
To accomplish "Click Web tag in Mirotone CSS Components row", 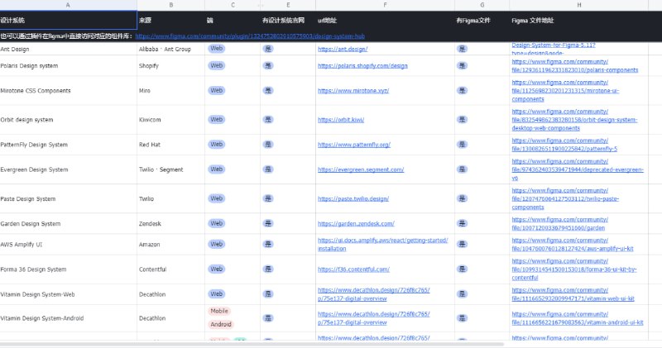I will (x=216, y=91).
